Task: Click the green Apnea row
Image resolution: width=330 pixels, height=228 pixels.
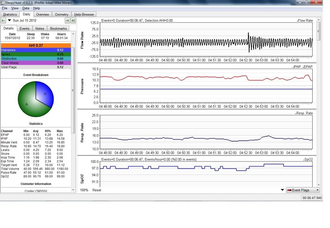Action: point(36,54)
